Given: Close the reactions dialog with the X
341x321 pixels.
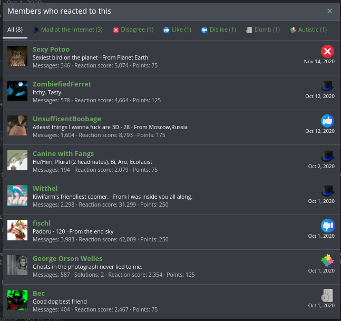Looking at the screenshot, I should click(x=329, y=11).
